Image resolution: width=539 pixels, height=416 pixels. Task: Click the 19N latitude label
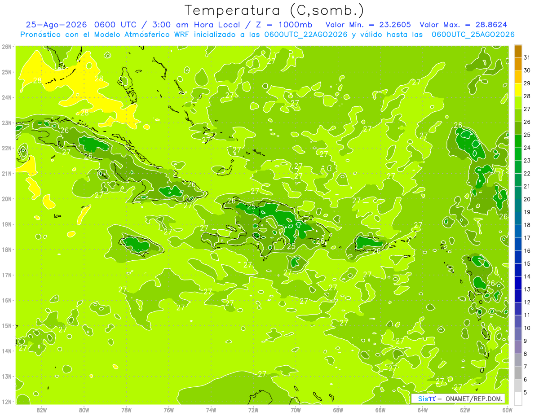point(6,224)
